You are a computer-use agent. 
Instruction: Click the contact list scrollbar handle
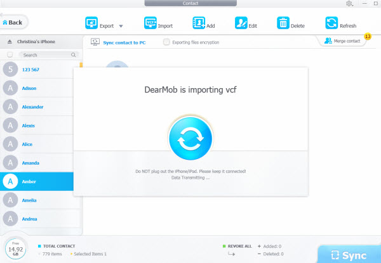point(81,65)
